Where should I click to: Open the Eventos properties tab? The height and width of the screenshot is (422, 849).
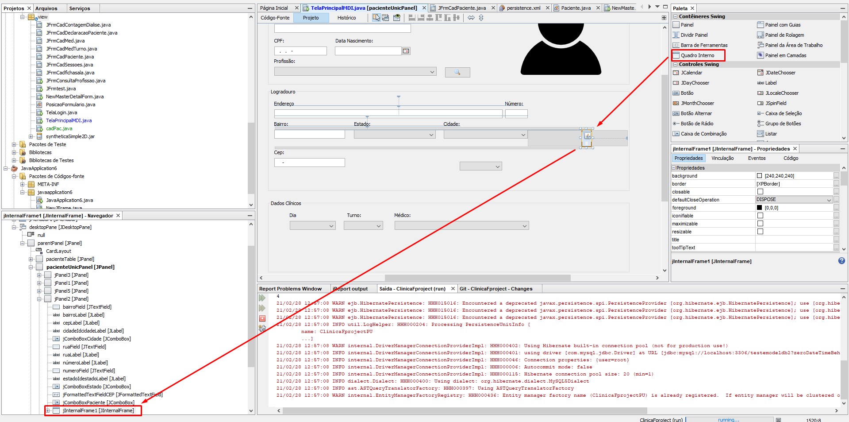[757, 158]
